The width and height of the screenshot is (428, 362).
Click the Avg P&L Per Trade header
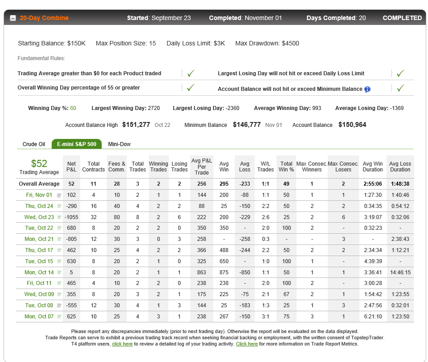[202, 167]
